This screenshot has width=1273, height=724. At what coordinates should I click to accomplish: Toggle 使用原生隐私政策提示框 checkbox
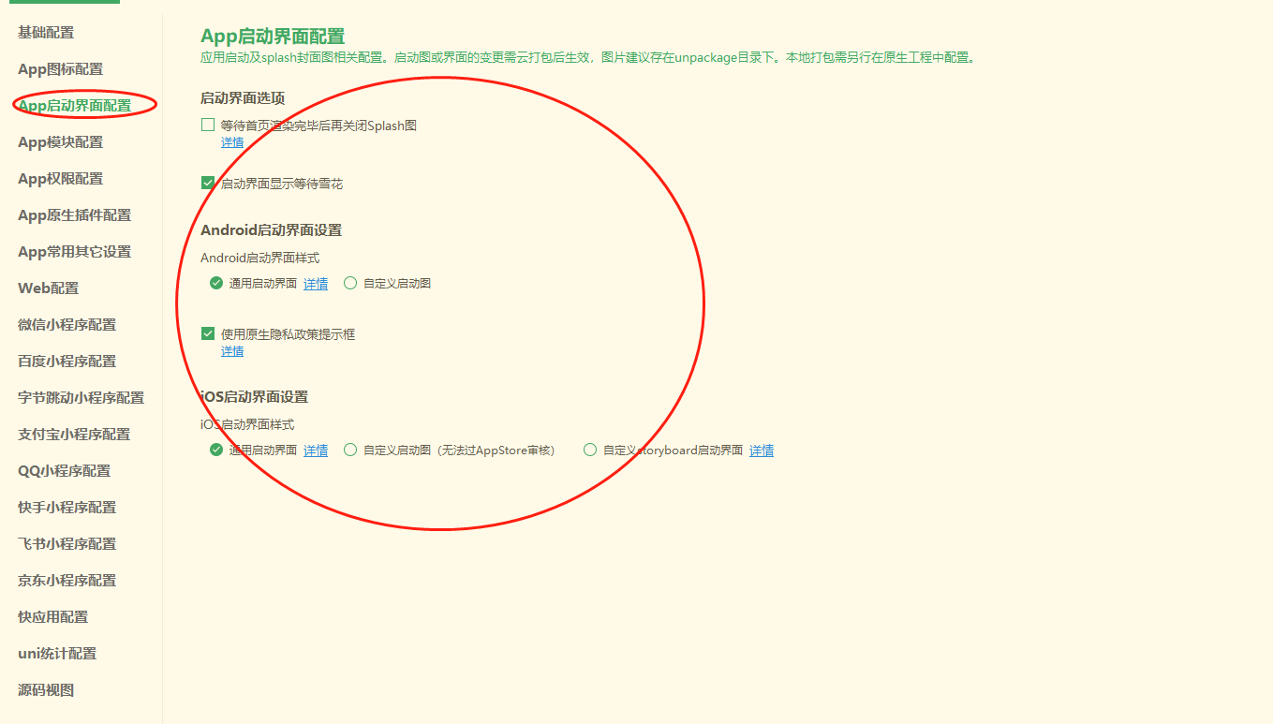(208, 333)
